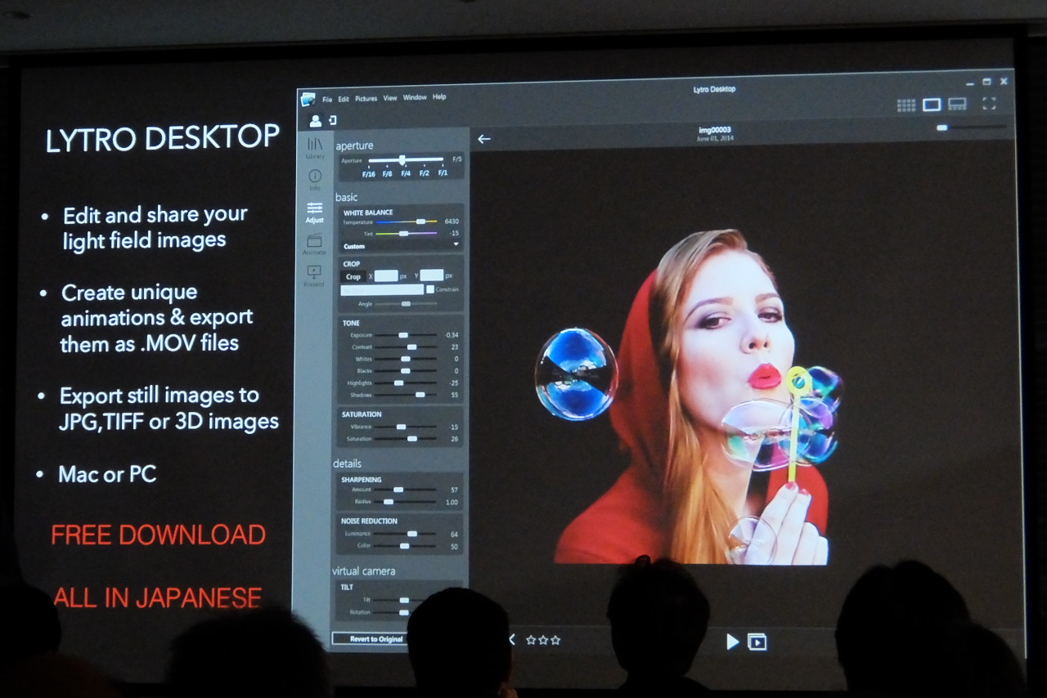Open the slideshow present icon near play
Viewport: 1047px width, 698px height.
[x=757, y=642]
